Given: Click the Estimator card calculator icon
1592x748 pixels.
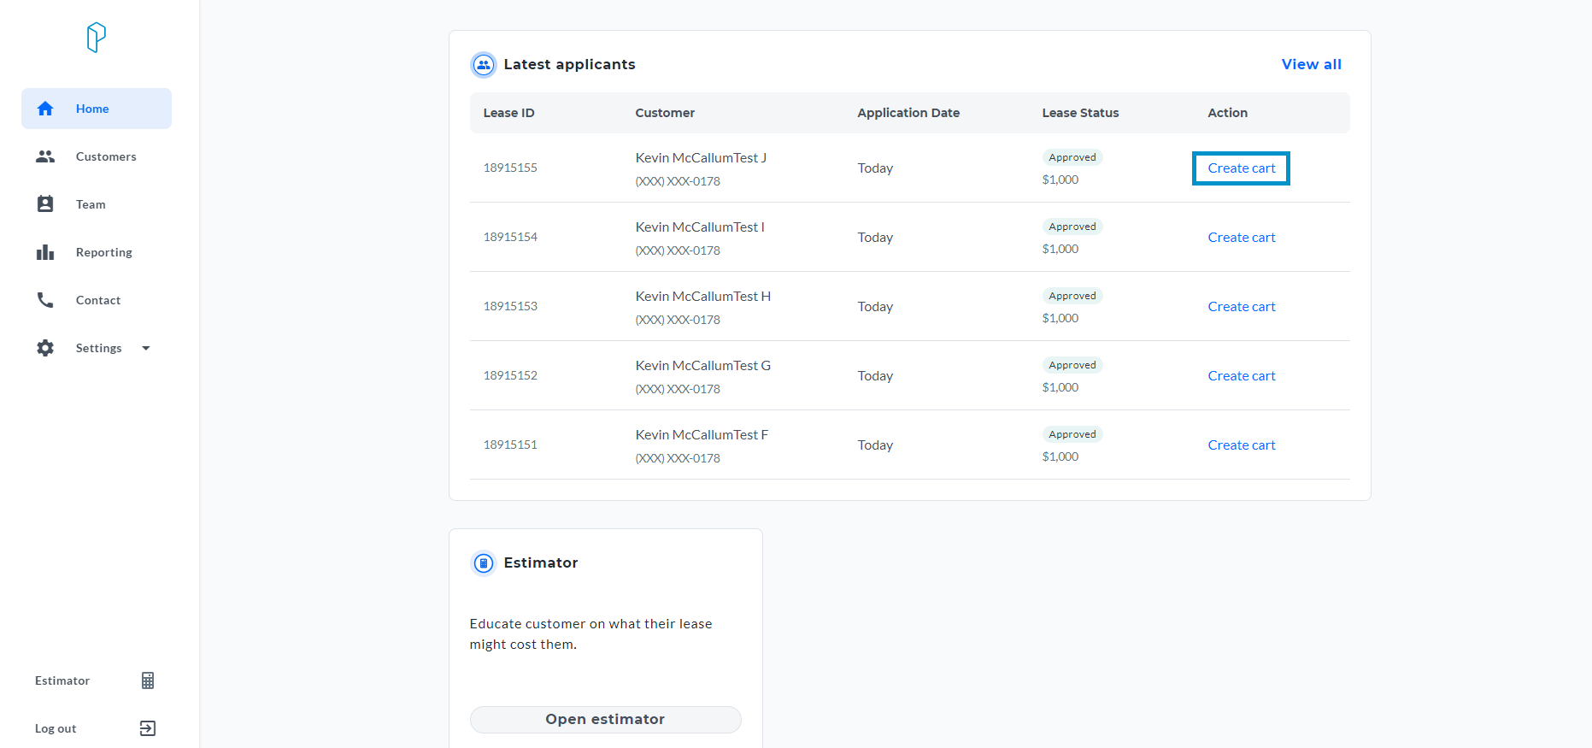Looking at the screenshot, I should [484, 562].
